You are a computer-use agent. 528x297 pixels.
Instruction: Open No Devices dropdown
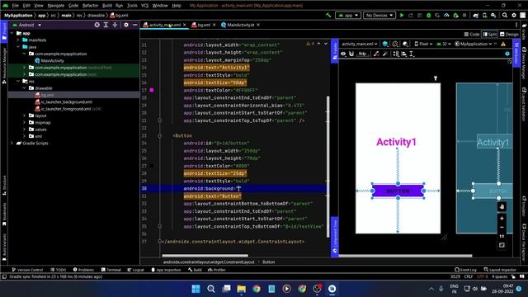coord(379,15)
